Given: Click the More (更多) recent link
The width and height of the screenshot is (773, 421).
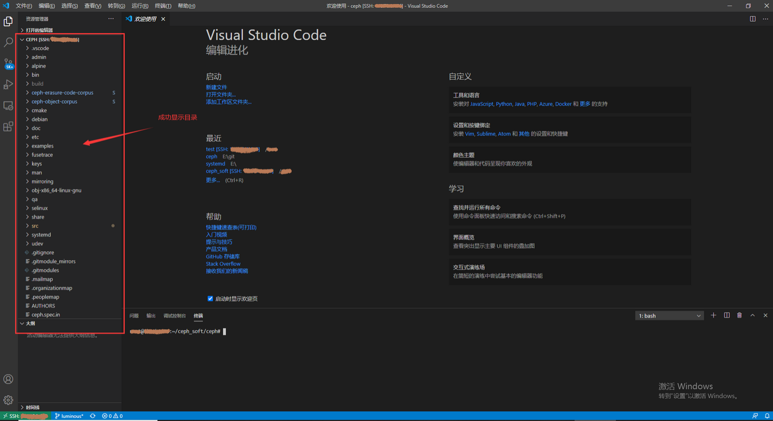Looking at the screenshot, I should (213, 180).
